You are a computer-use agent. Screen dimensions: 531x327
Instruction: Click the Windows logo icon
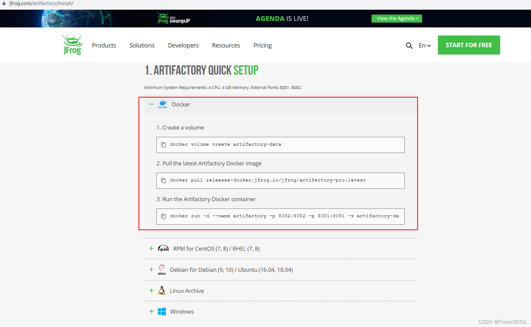pos(162,312)
